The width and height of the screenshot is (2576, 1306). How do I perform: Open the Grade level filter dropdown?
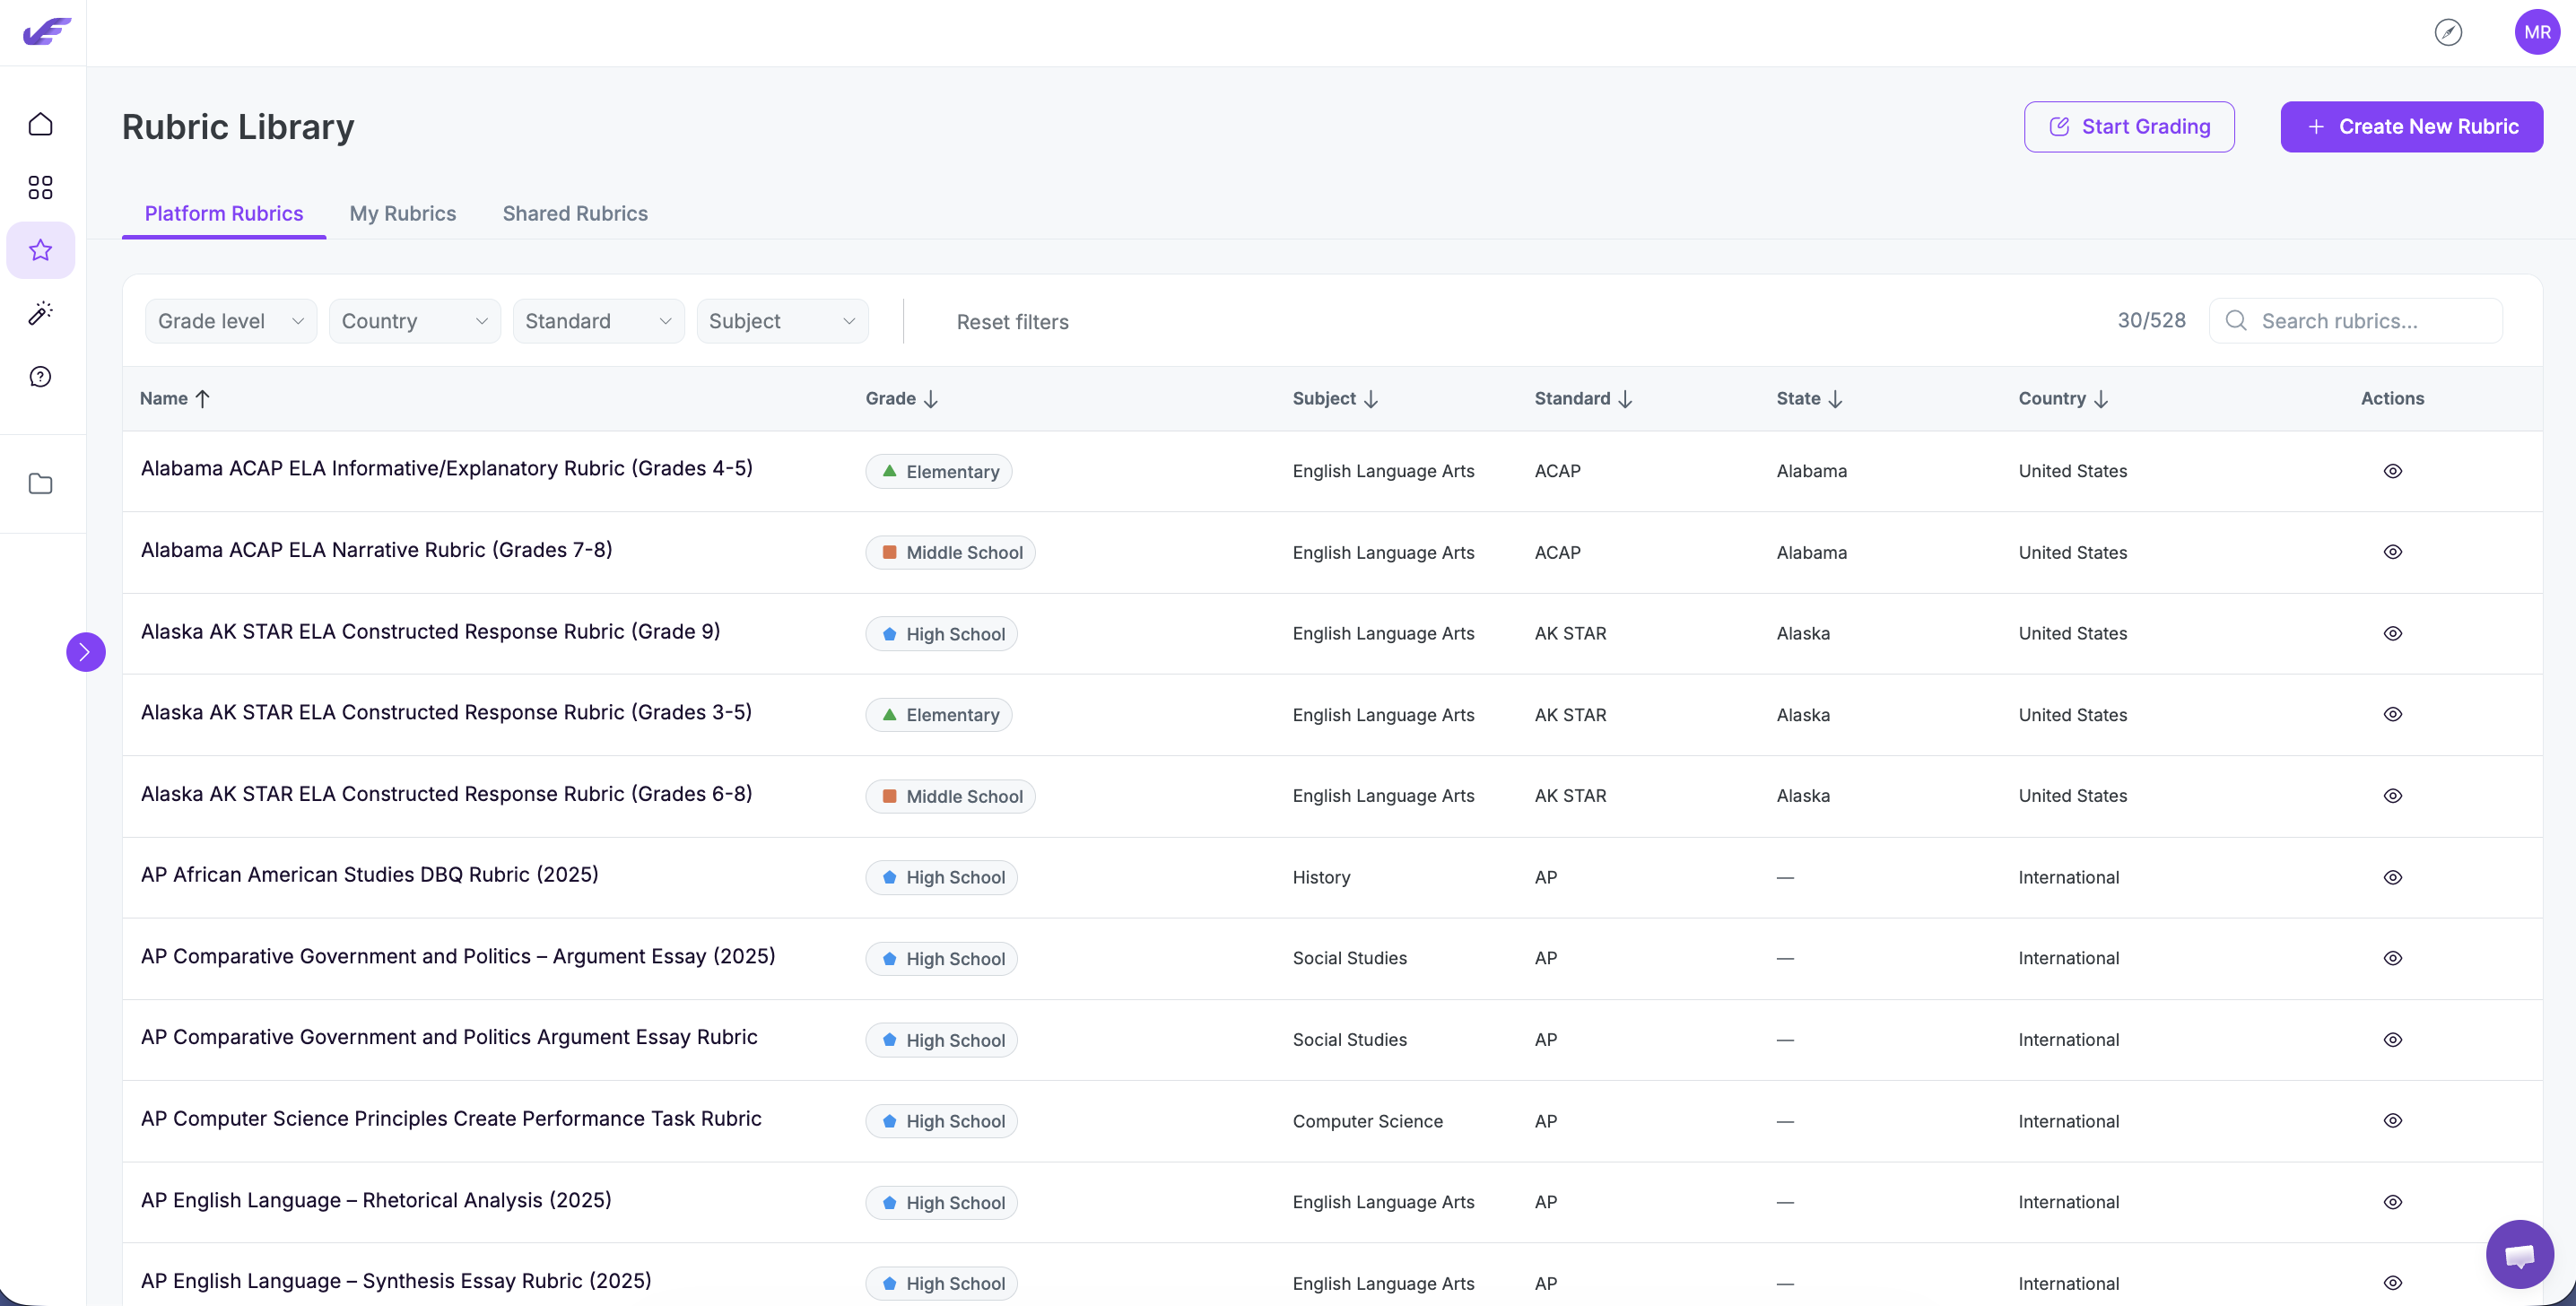(x=231, y=321)
